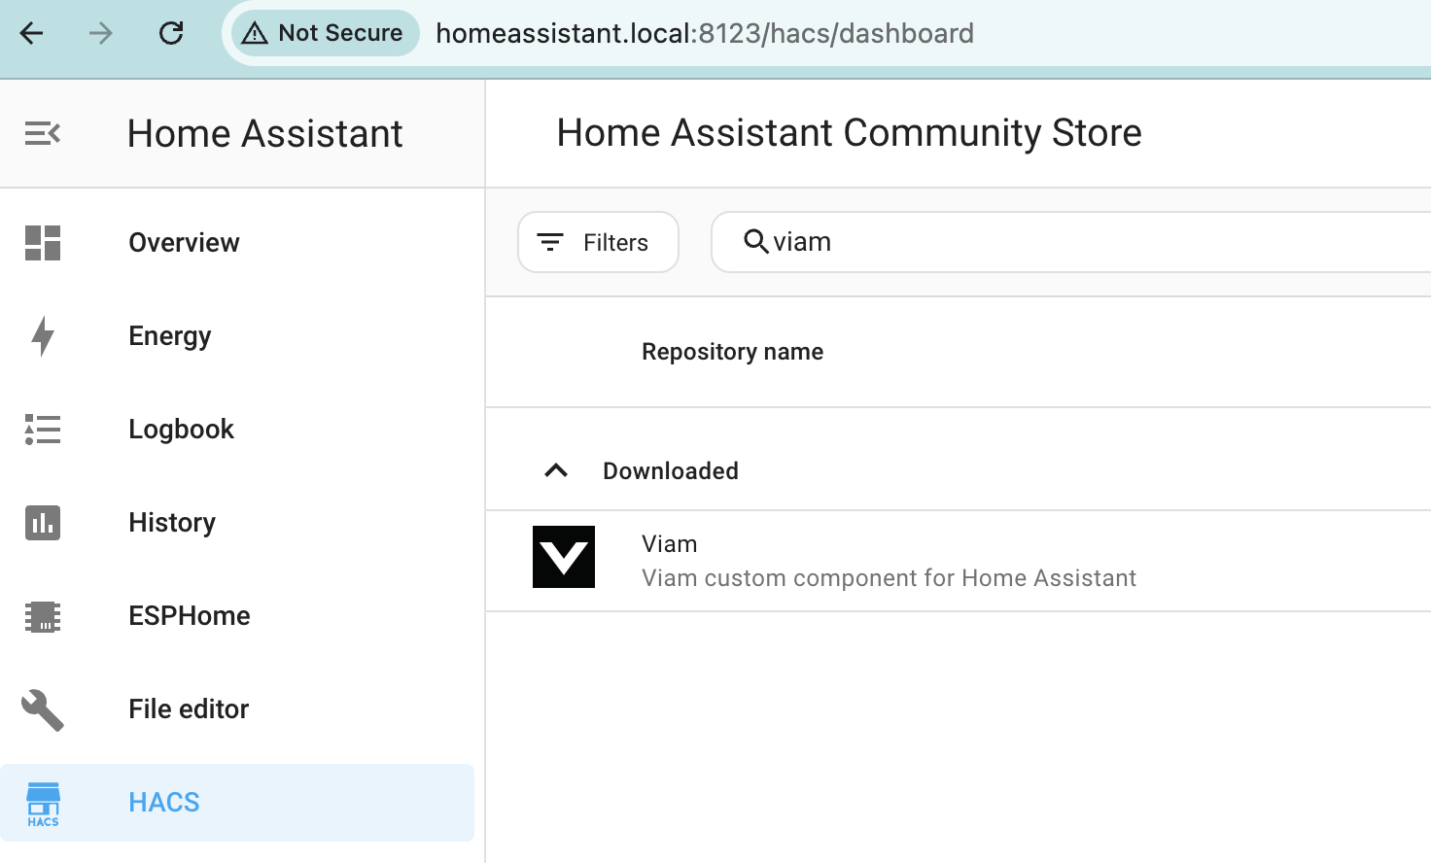1431x863 pixels.
Task: Click the Overview dashboard icon
Action: (x=43, y=243)
